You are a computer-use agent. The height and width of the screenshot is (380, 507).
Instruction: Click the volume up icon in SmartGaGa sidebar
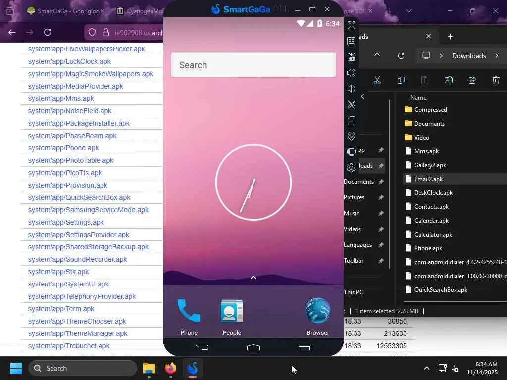(x=351, y=73)
